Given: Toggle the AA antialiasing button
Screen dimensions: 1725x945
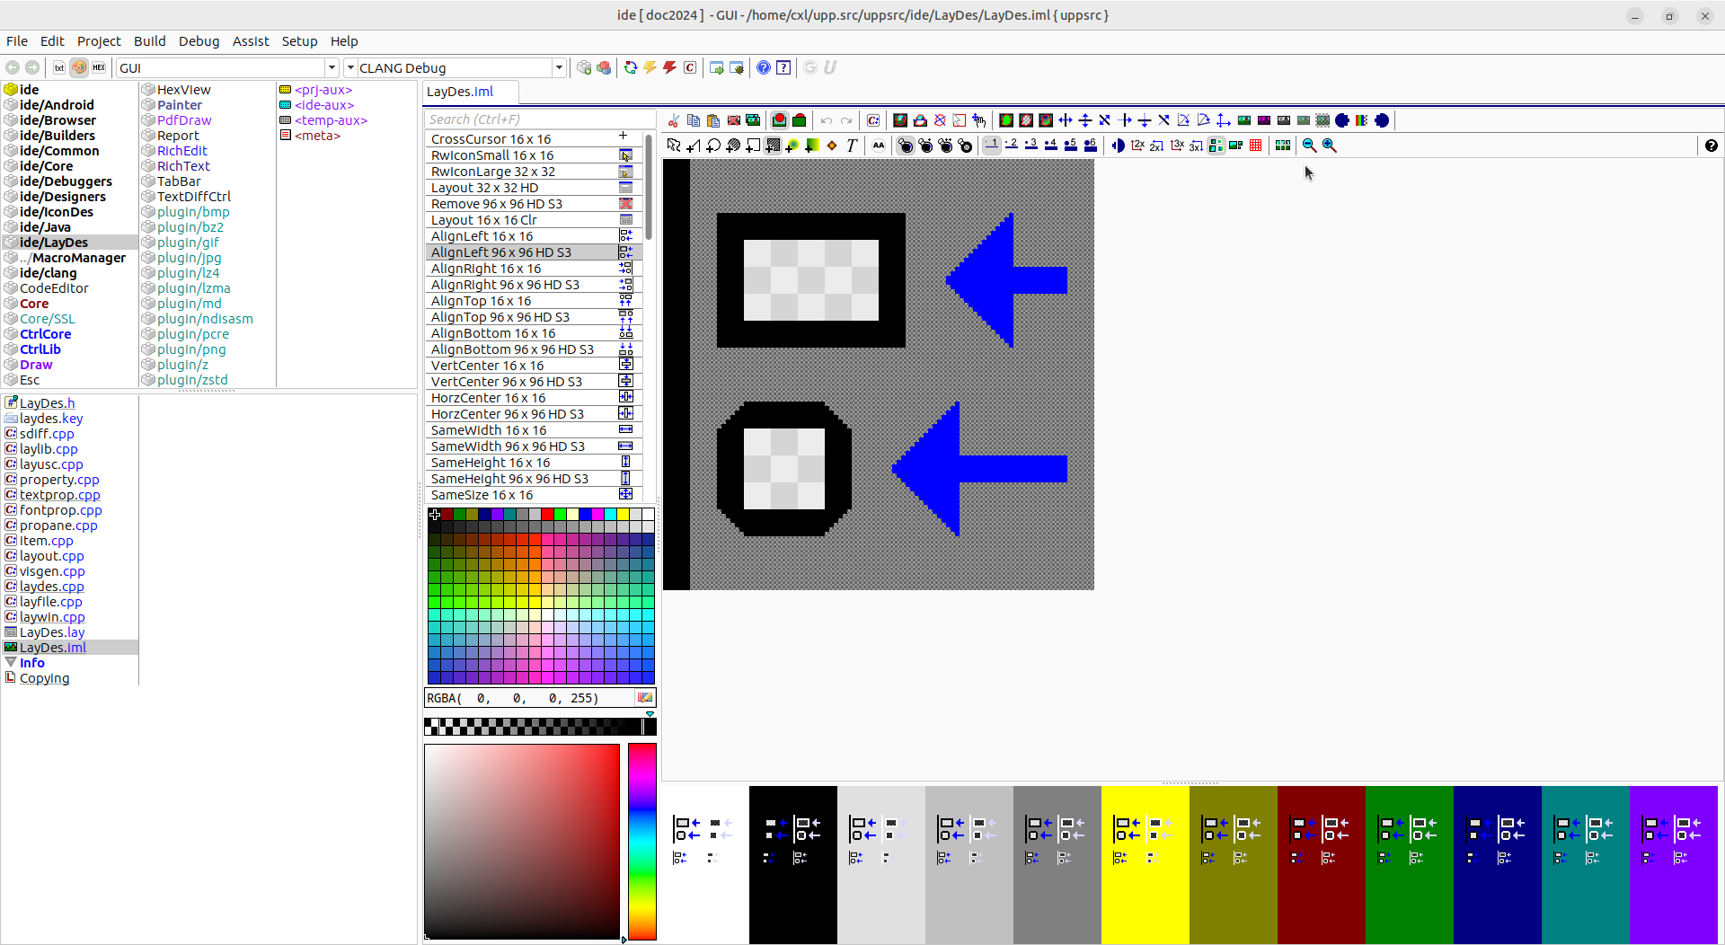Looking at the screenshot, I should coord(879,146).
